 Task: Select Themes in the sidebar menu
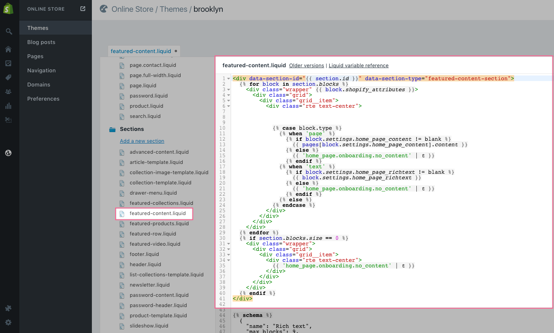pyautogui.click(x=56, y=28)
